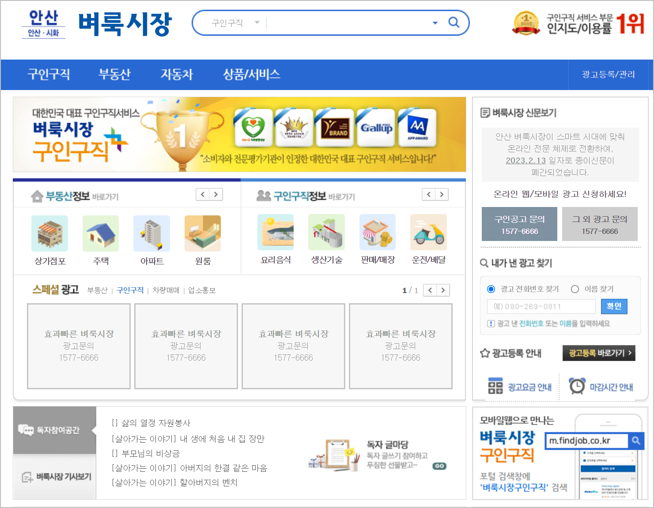The image size is (654, 508).
Task: Click the 마감시간 안내 clock icon
Action: [x=577, y=386]
